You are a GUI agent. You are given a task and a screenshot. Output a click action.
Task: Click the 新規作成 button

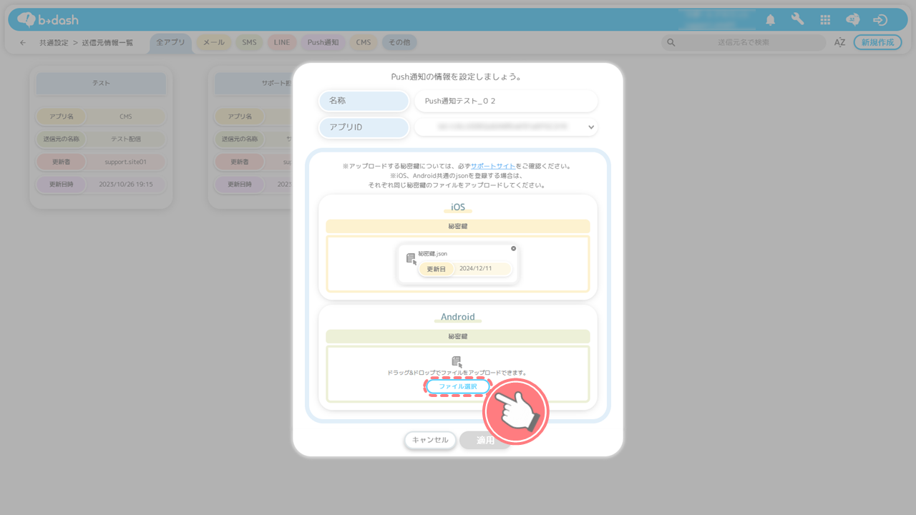click(x=877, y=43)
